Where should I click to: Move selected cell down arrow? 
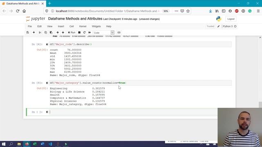[x=63, y=33]
